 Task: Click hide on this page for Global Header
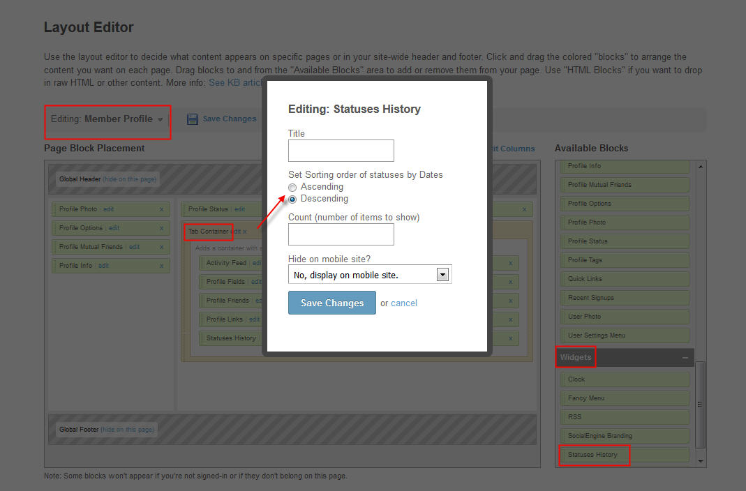130,179
